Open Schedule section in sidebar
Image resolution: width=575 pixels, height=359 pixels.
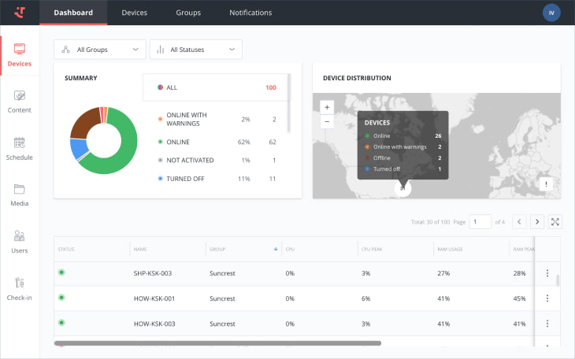pyautogui.click(x=19, y=148)
